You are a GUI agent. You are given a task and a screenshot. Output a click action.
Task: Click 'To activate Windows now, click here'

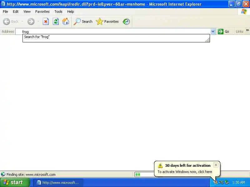tap(185, 172)
